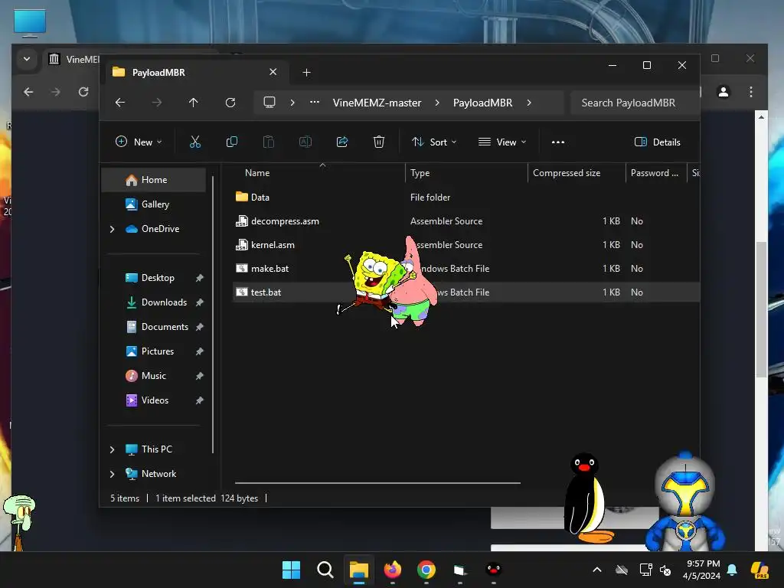Open taskbar Search
Viewport: 784px width, 588px height.
[x=325, y=570]
